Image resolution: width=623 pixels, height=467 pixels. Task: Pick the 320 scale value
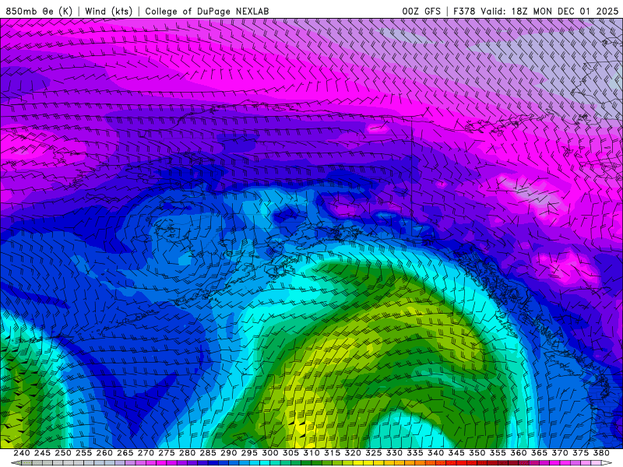[353, 453]
